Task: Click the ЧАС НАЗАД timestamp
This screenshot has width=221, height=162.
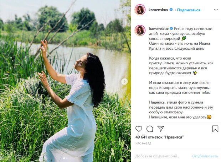Action: pos(143,144)
